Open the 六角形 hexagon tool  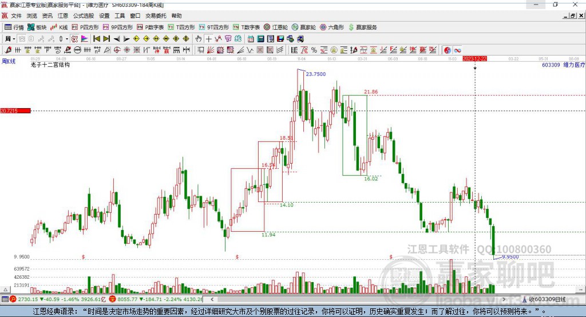332,27
